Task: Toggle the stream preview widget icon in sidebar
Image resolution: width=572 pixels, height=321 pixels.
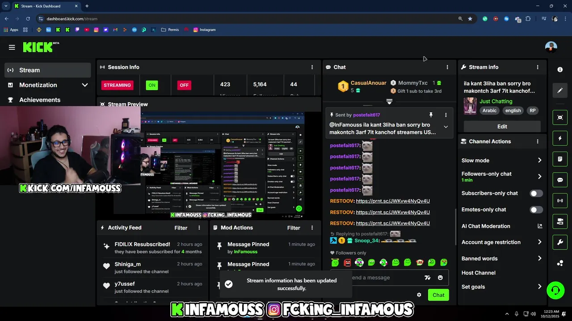Action: [560, 117]
